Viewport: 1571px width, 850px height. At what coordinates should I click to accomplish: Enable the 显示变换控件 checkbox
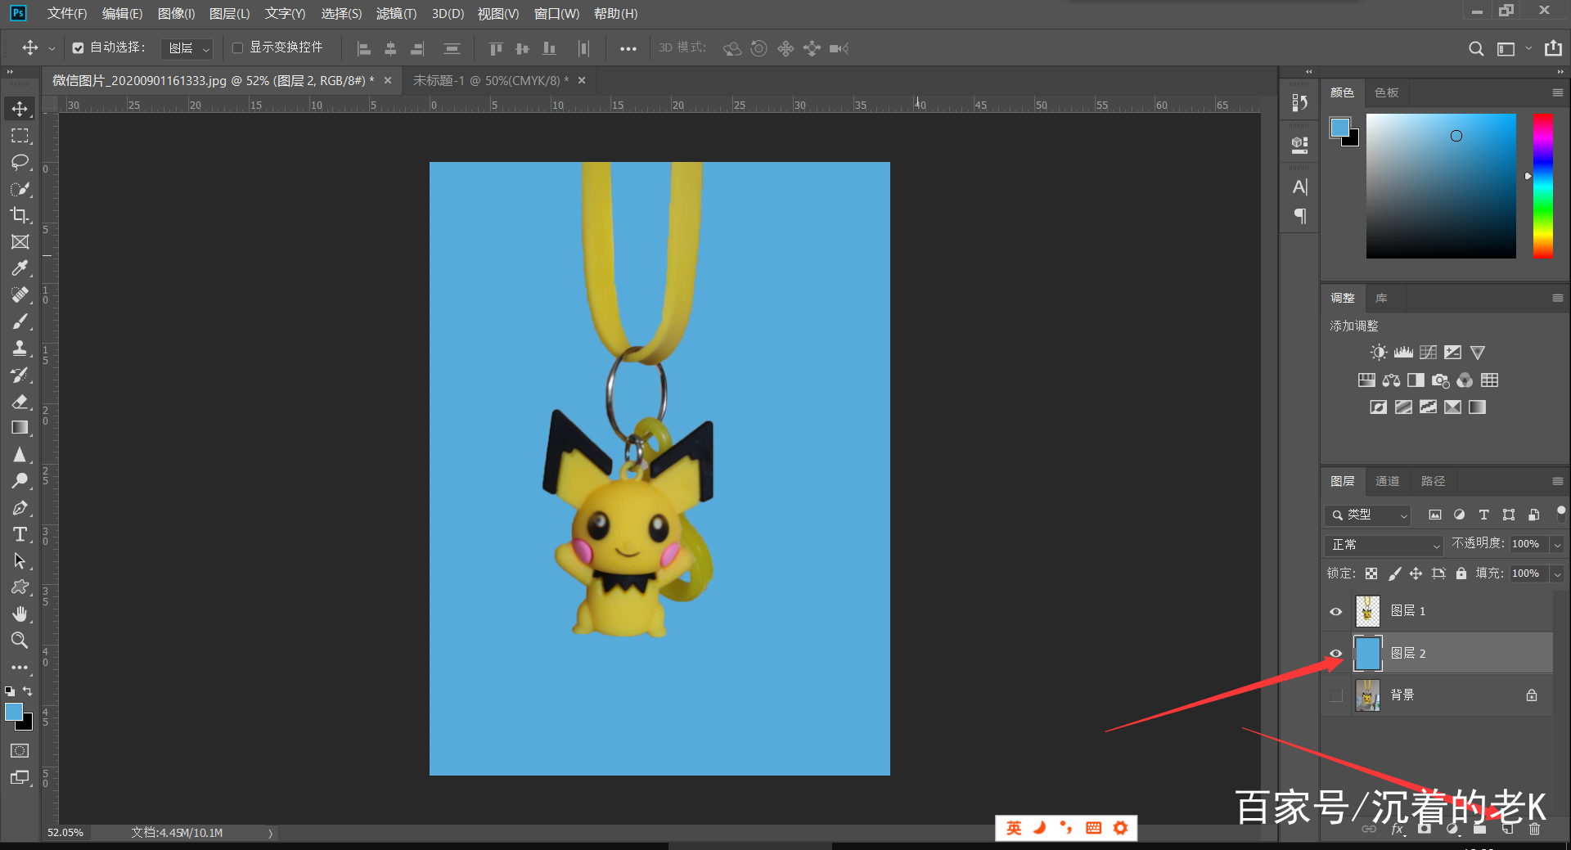click(238, 48)
